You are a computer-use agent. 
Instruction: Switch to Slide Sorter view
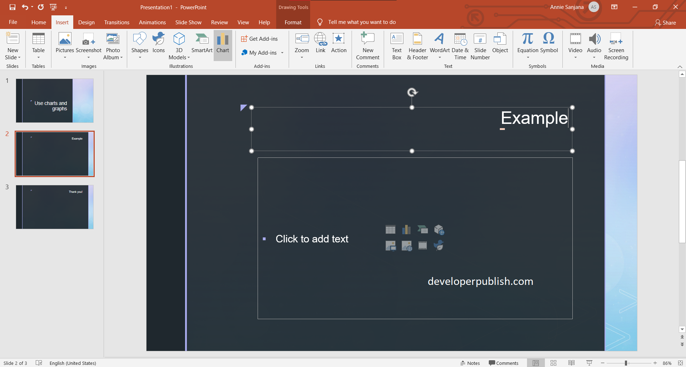tap(553, 363)
